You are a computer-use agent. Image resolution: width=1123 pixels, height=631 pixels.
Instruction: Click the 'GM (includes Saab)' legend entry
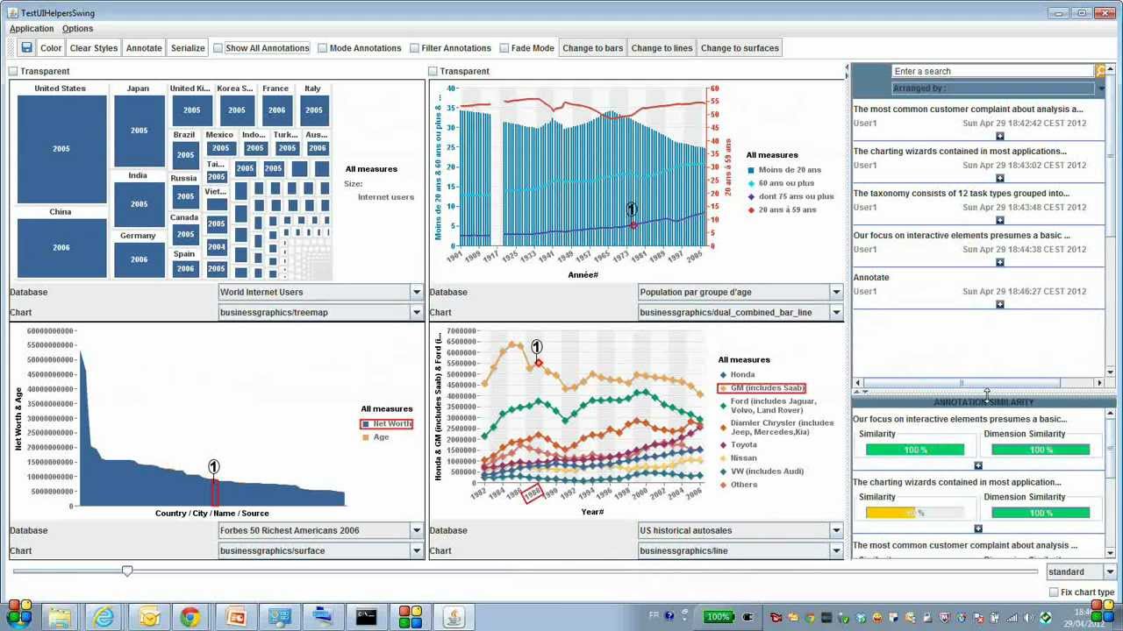tap(762, 387)
